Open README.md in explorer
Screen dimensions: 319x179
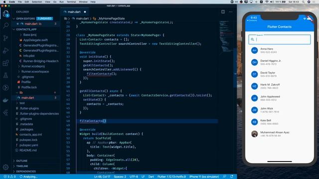pos(28,150)
